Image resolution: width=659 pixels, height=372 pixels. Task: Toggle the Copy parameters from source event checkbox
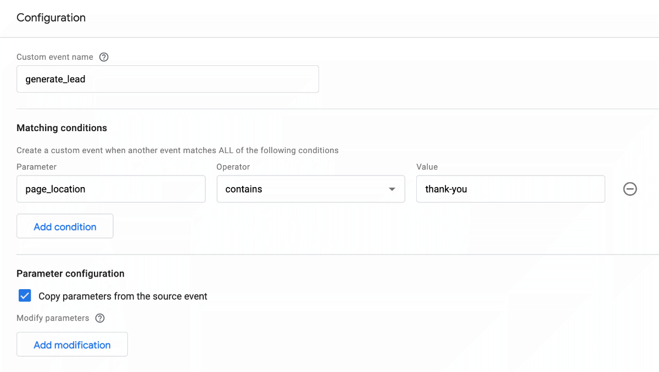(25, 296)
